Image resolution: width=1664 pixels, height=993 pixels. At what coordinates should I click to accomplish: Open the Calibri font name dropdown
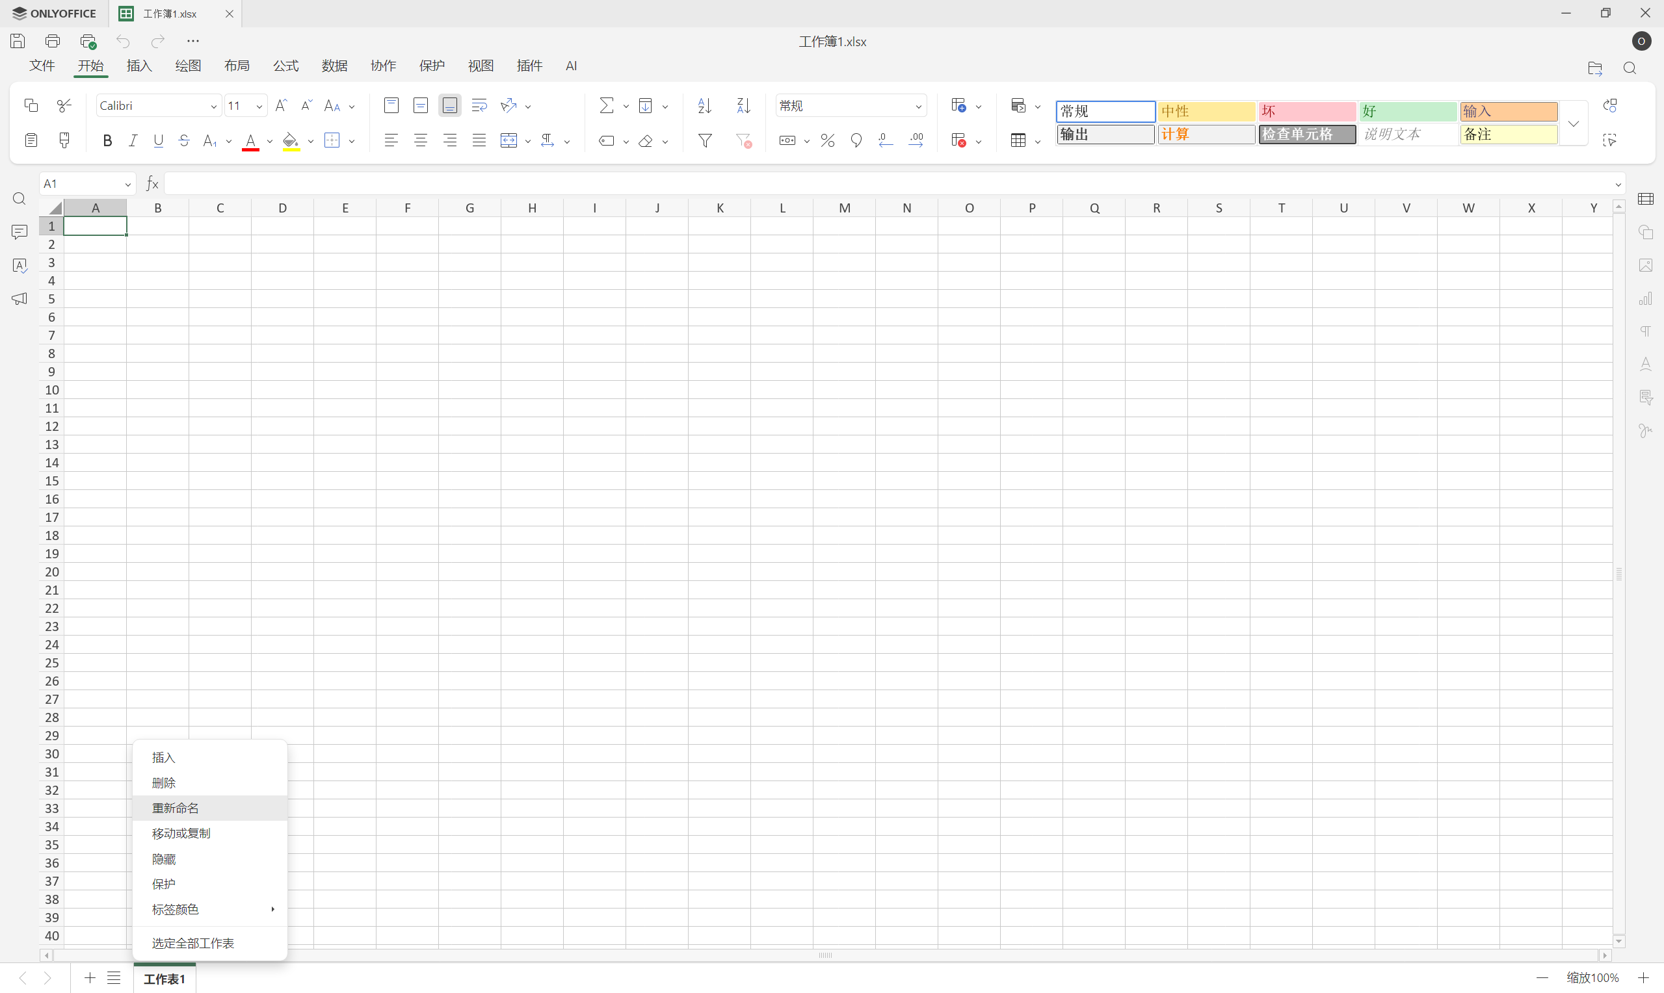click(x=213, y=107)
